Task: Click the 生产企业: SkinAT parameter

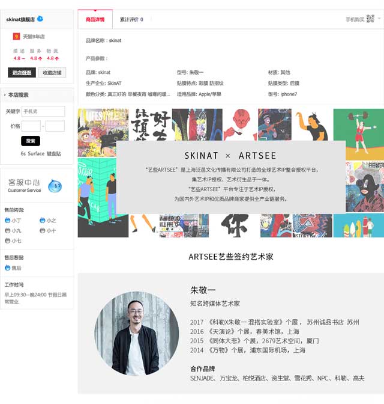Action: click(103, 83)
